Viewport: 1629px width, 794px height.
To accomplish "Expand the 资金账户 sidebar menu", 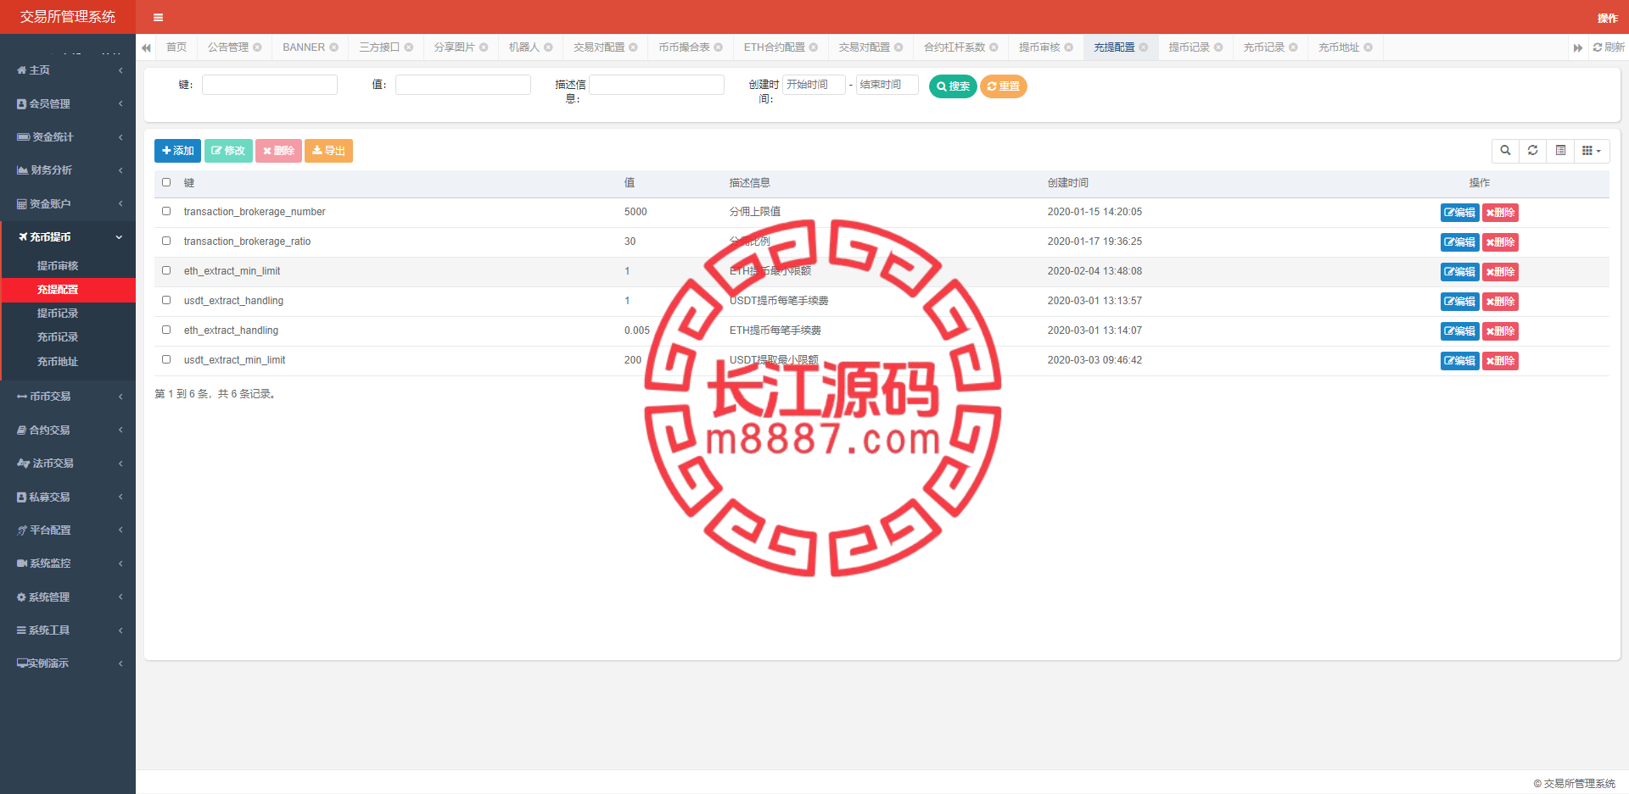I will click(68, 203).
